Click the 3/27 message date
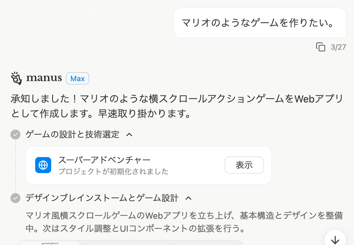This screenshot has height=245, width=354. click(338, 47)
